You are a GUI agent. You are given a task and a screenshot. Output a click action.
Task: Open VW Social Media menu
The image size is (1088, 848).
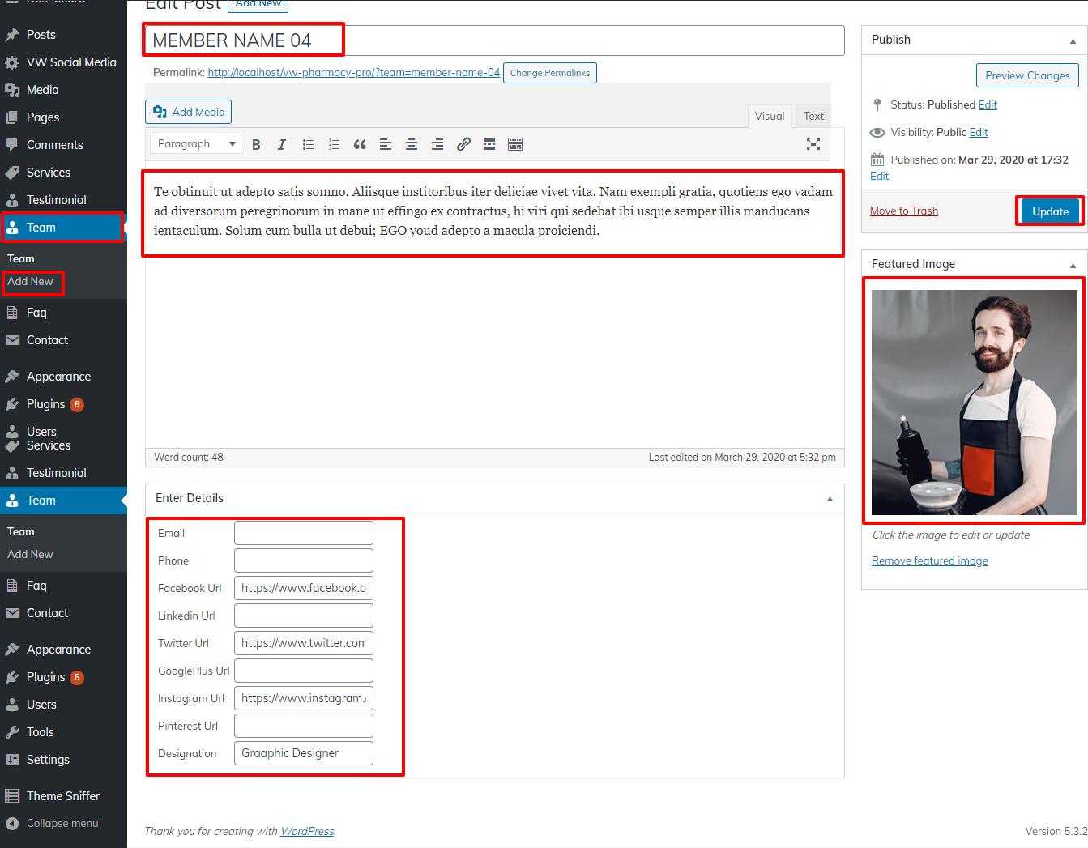click(70, 62)
